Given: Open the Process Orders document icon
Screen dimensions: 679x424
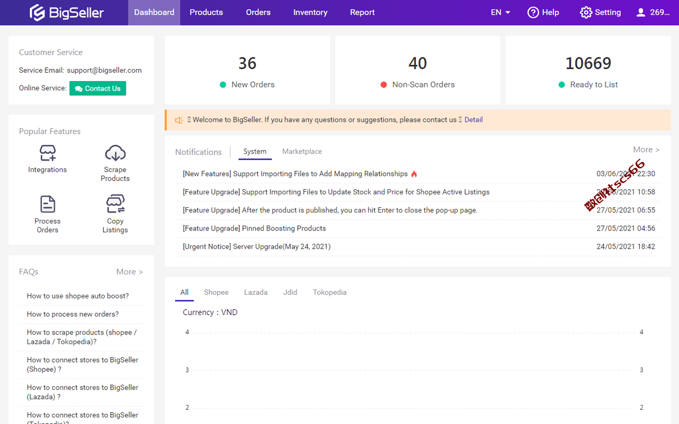Looking at the screenshot, I should click(48, 204).
